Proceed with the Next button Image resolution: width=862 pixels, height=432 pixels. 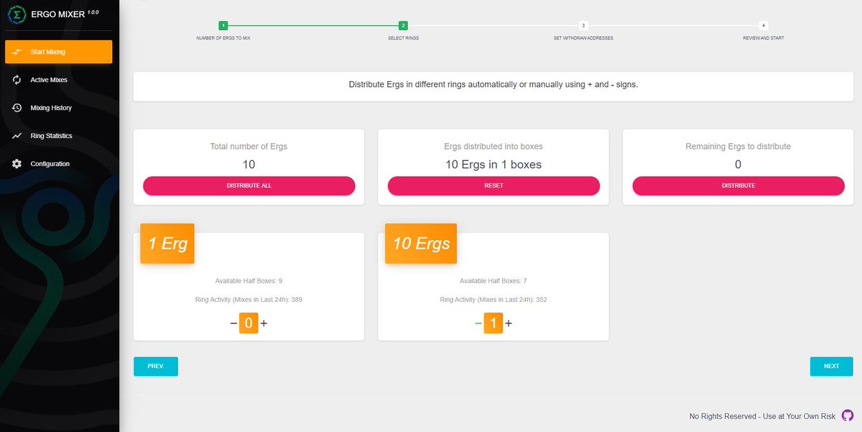point(832,366)
